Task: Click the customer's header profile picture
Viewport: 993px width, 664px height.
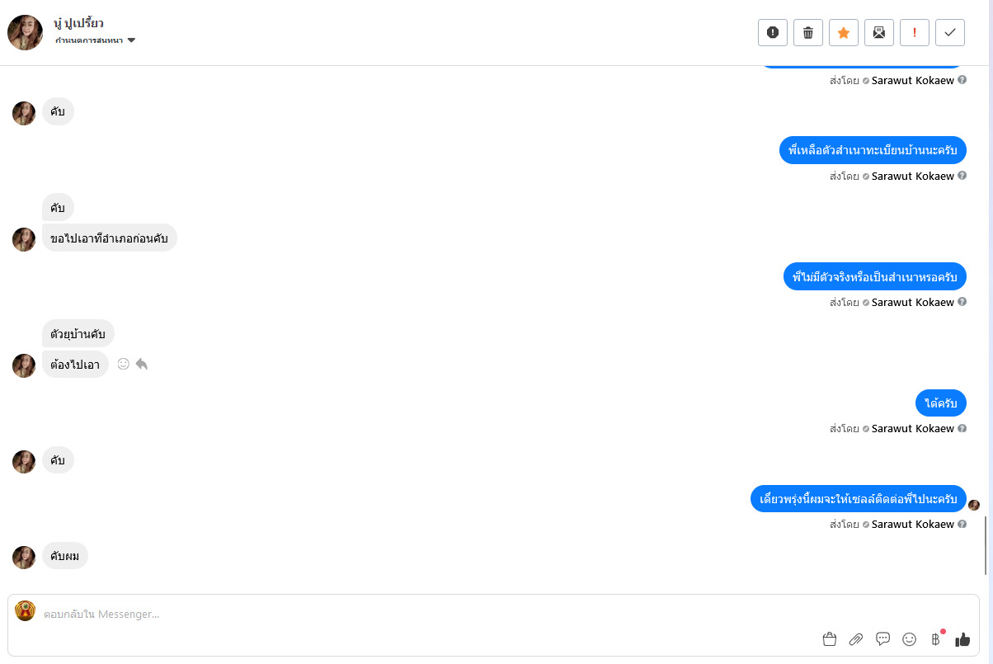Action: click(25, 32)
